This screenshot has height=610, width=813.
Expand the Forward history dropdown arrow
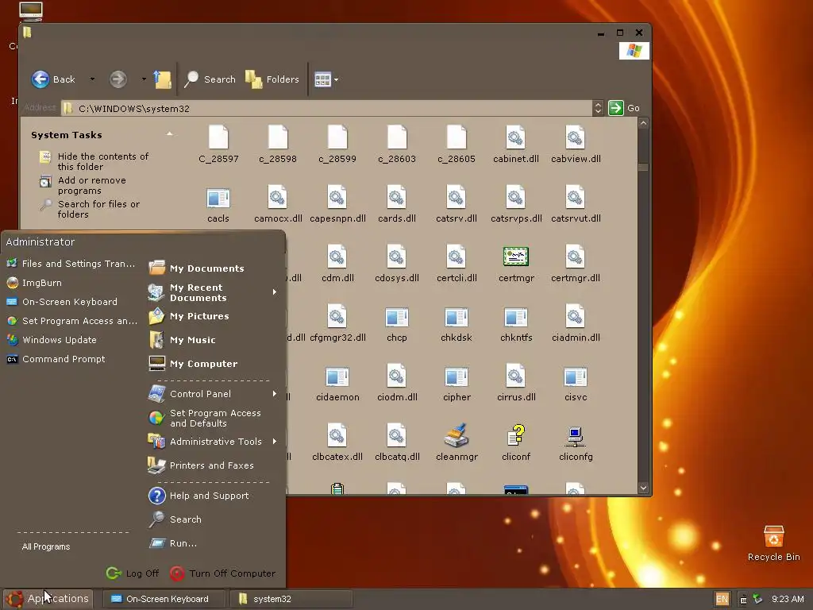click(144, 79)
